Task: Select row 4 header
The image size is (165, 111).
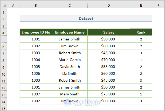Action: (x=4, y=33)
